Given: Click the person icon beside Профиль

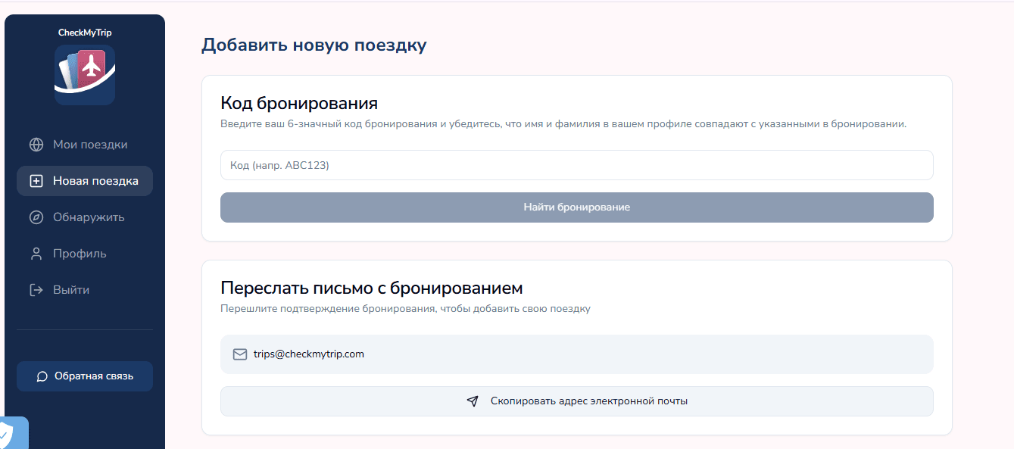Looking at the screenshot, I should 36,254.
